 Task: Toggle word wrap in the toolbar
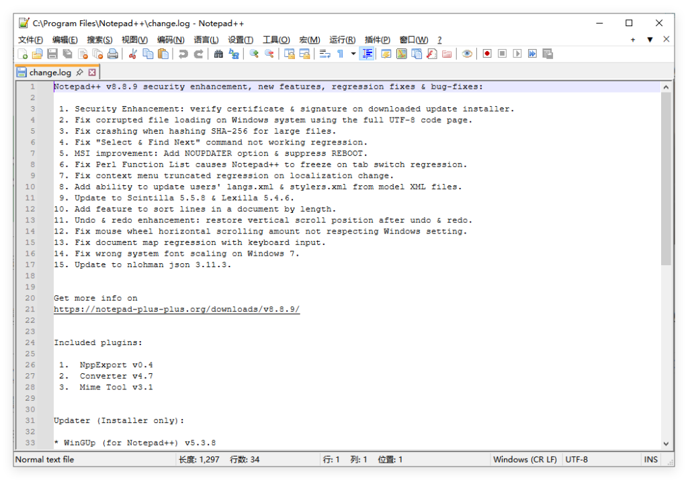click(x=325, y=54)
